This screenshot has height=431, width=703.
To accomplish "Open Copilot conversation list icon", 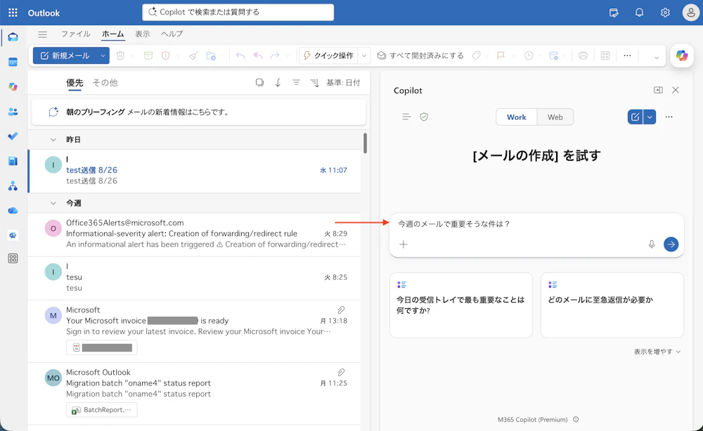I will (x=406, y=117).
